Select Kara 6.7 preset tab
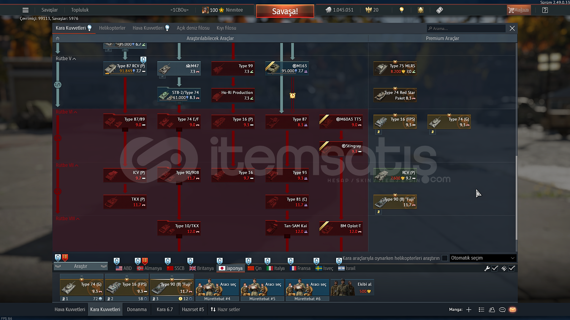 (165, 310)
